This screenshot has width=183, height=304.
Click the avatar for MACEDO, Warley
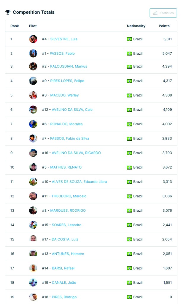(x=33, y=95)
